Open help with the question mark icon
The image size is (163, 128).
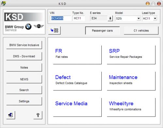click(x=38, y=115)
